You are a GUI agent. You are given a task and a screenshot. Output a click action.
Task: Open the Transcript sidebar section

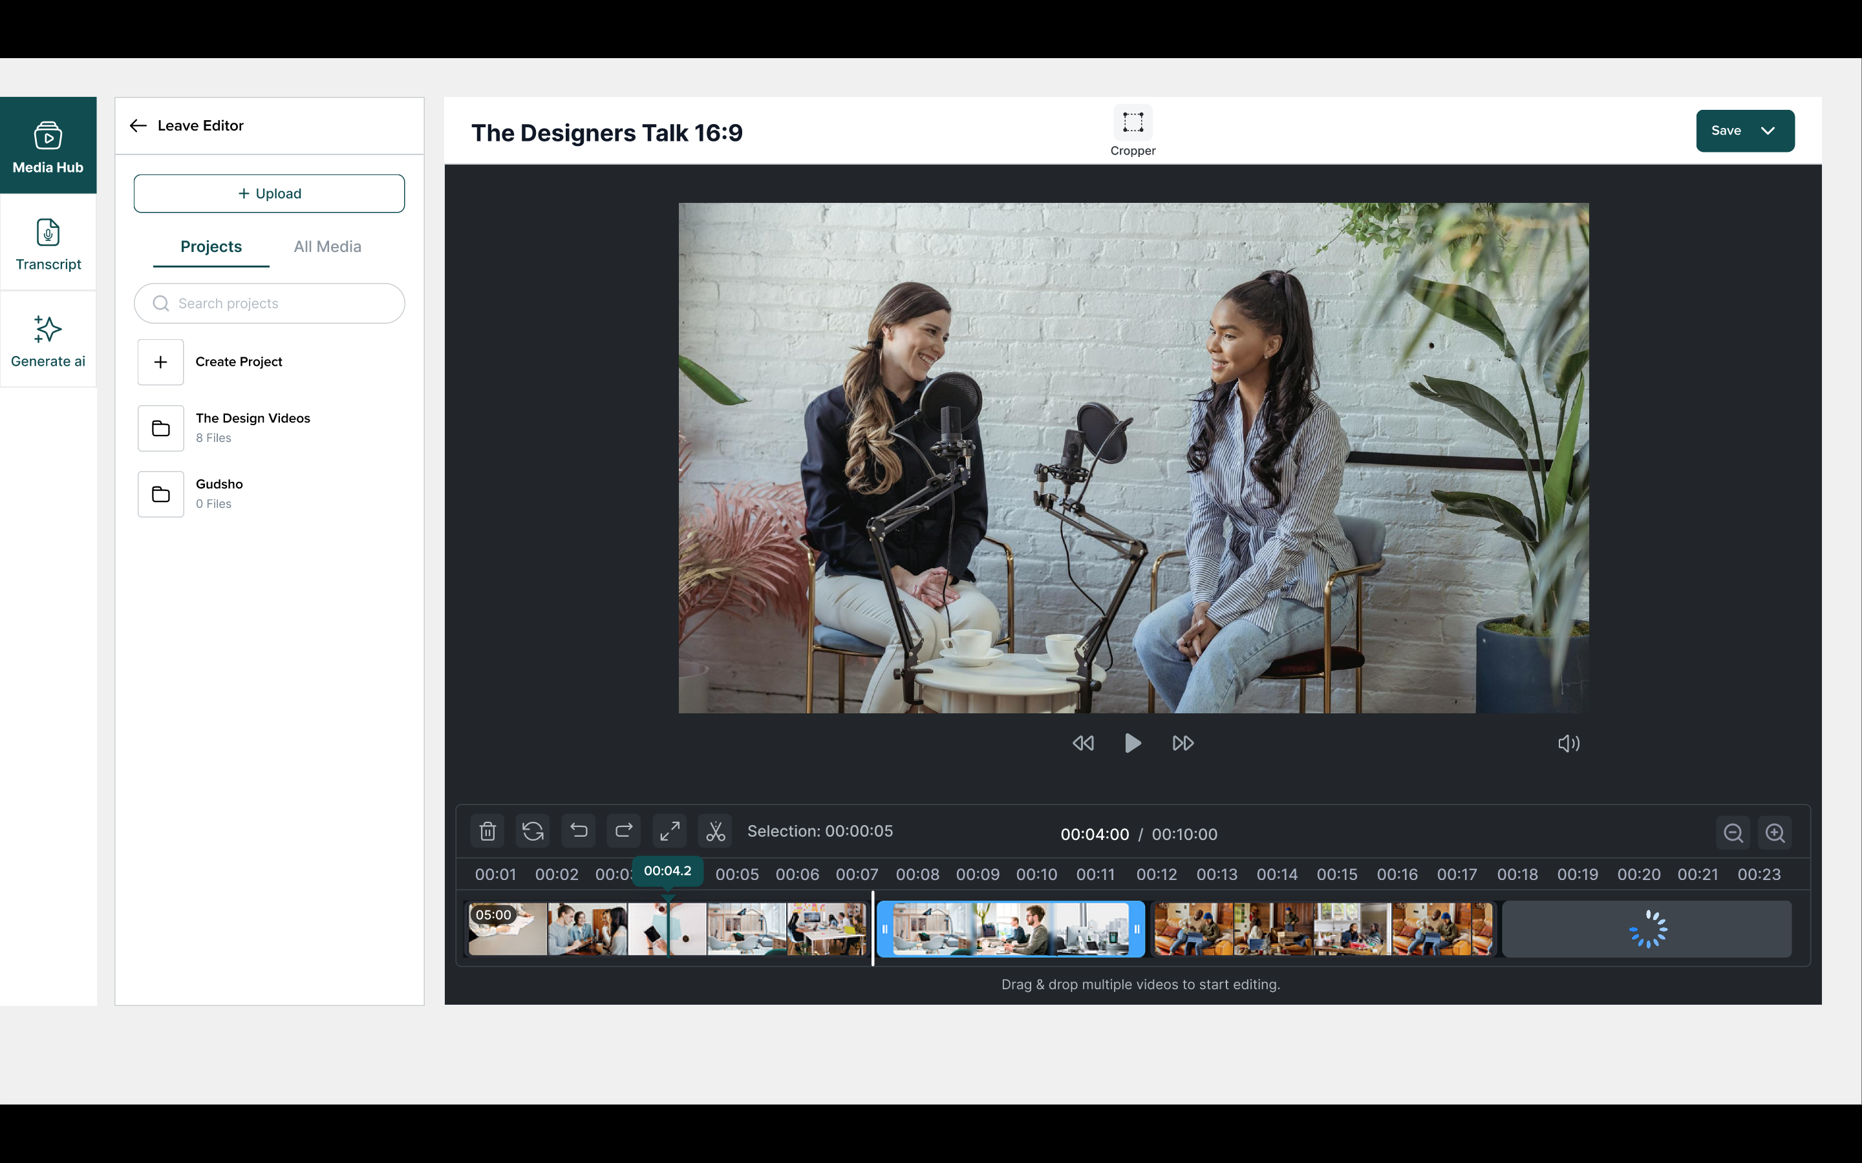[x=48, y=243]
